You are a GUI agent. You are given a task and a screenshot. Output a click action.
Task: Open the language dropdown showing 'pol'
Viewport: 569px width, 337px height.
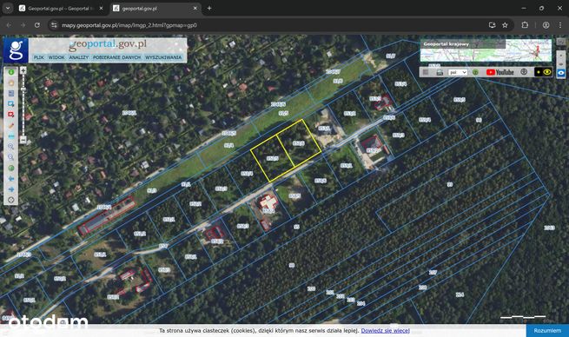click(x=458, y=73)
